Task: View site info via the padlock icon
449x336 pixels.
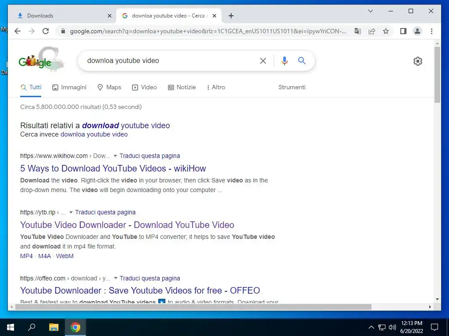Action: pyautogui.click(x=63, y=31)
